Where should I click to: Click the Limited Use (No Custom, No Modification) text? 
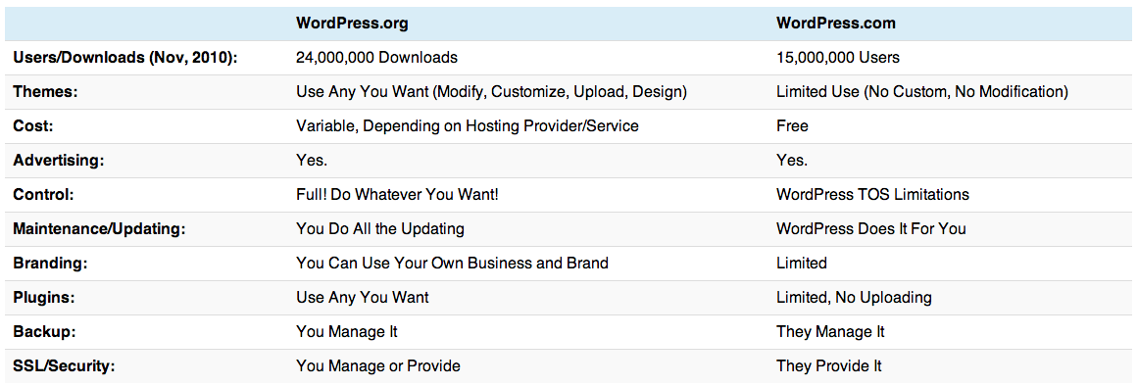[921, 92]
